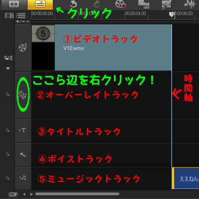Select the Overlay Track header button
The image size is (199, 199).
23,95
